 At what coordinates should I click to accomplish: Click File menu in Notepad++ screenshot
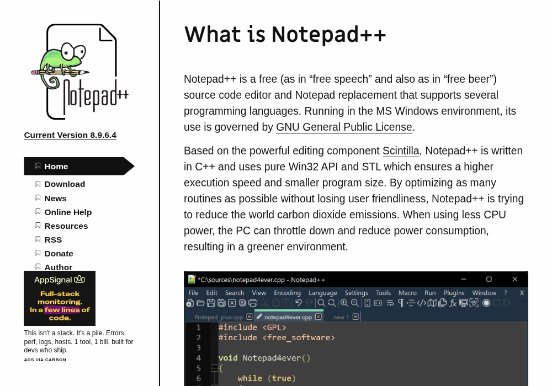193,293
